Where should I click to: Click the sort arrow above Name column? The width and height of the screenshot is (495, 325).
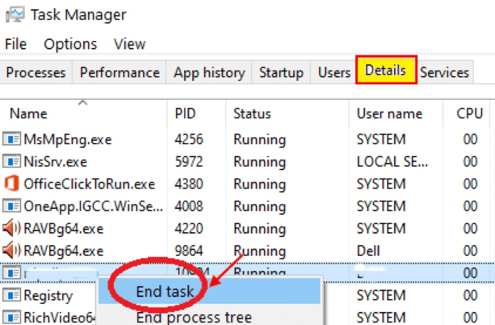click(83, 103)
